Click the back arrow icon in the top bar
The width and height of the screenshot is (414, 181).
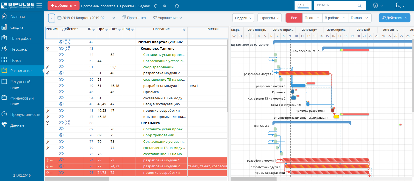[x=165, y=6]
